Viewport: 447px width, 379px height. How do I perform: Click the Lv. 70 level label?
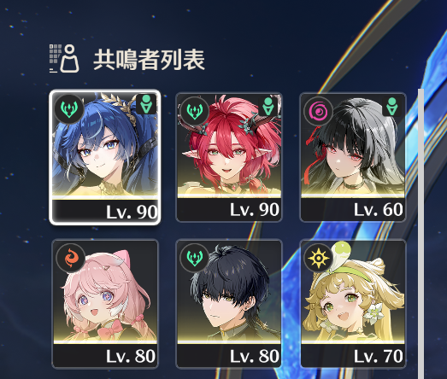(379, 356)
